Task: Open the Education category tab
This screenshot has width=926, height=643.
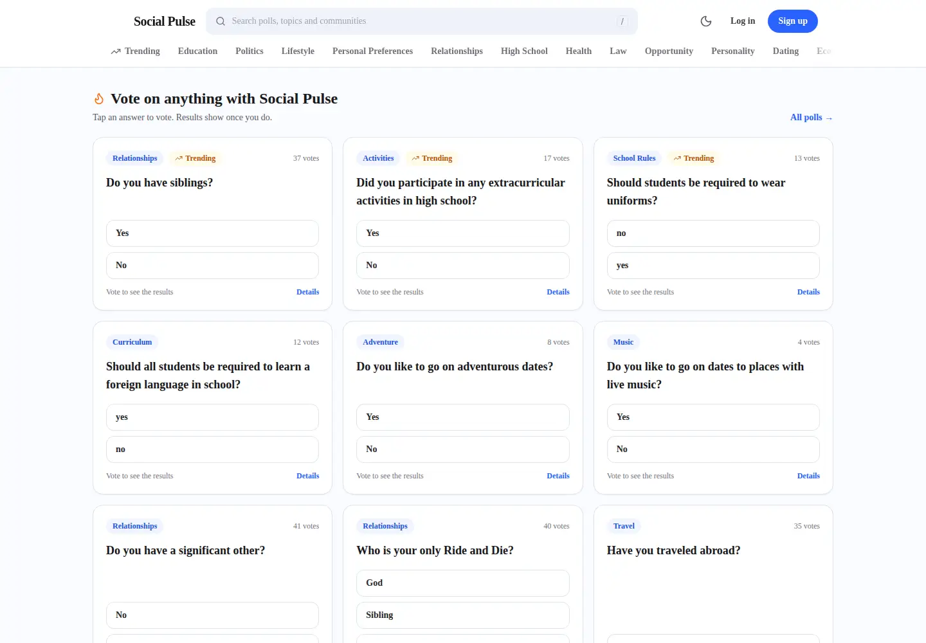Action: pos(197,51)
